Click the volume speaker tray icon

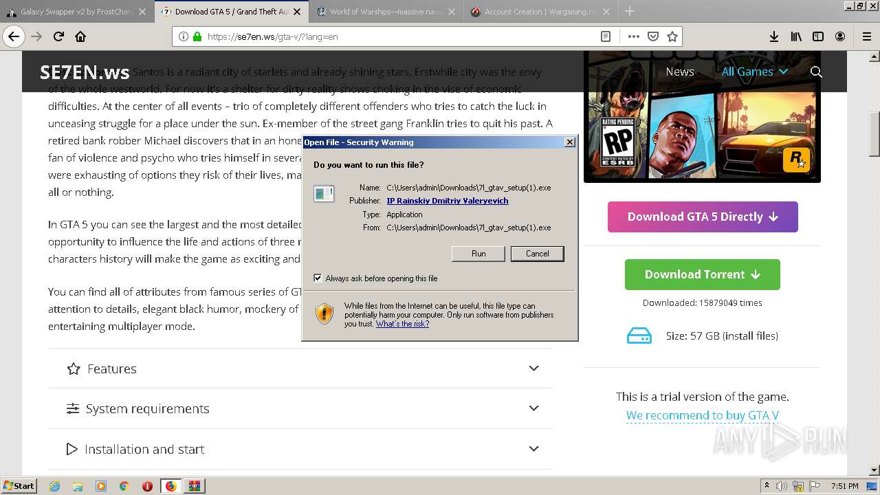(x=780, y=486)
